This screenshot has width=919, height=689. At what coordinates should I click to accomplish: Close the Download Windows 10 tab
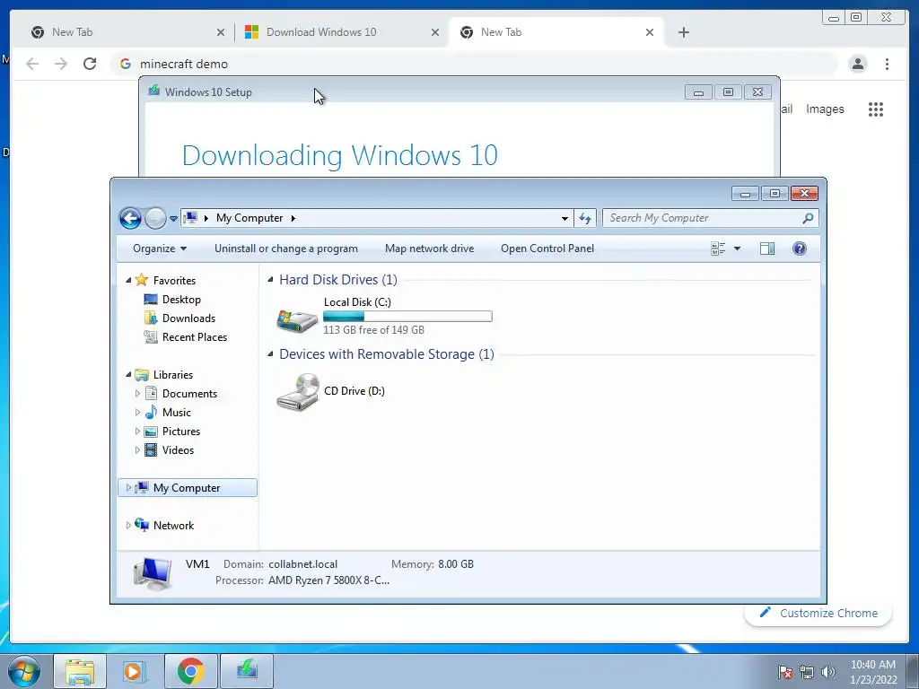[435, 32]
